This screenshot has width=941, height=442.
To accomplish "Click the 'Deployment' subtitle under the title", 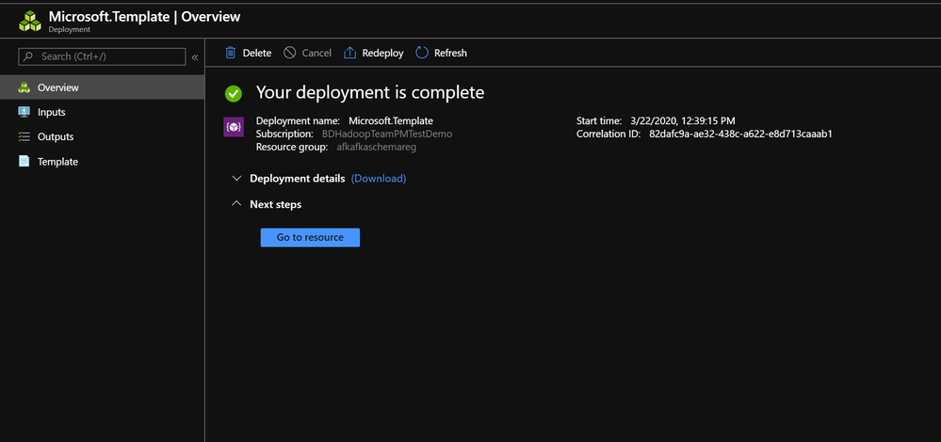I will (70, 29).
